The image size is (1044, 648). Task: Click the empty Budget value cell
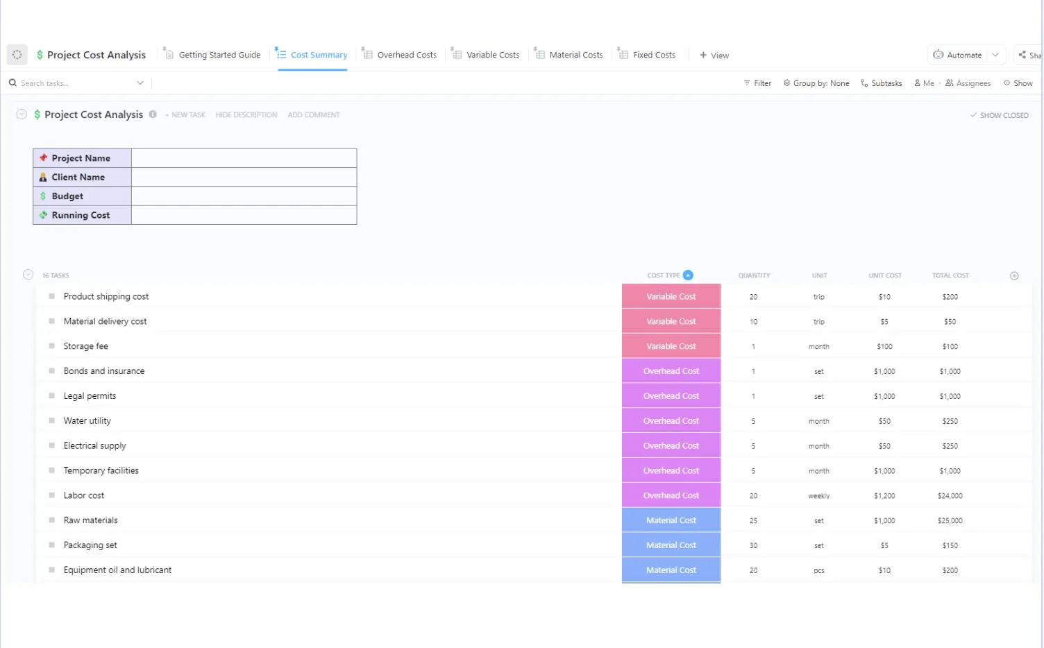pyautogui.click(x=244, y=196)
